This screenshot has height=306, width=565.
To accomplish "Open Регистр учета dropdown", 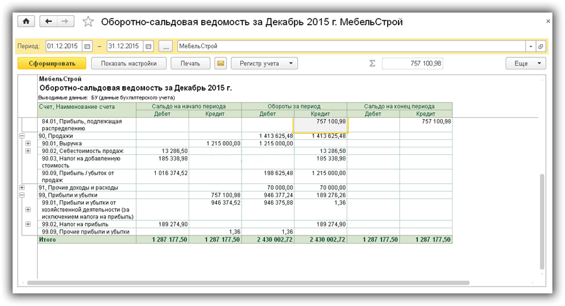I will pyautogui.click(x=264, y=64).
